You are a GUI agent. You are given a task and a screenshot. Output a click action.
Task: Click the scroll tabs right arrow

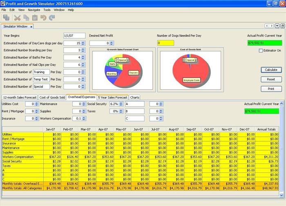[272, 26]
